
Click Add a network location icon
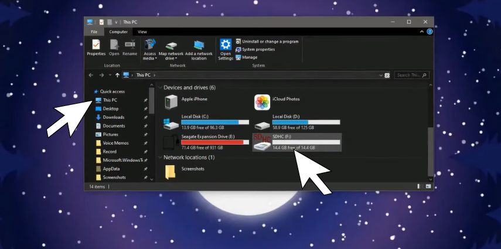199,47
